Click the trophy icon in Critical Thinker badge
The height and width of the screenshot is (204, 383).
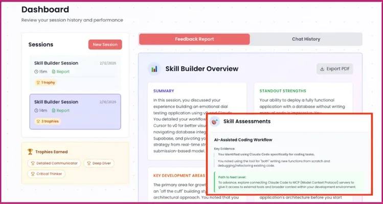point(32,173)
